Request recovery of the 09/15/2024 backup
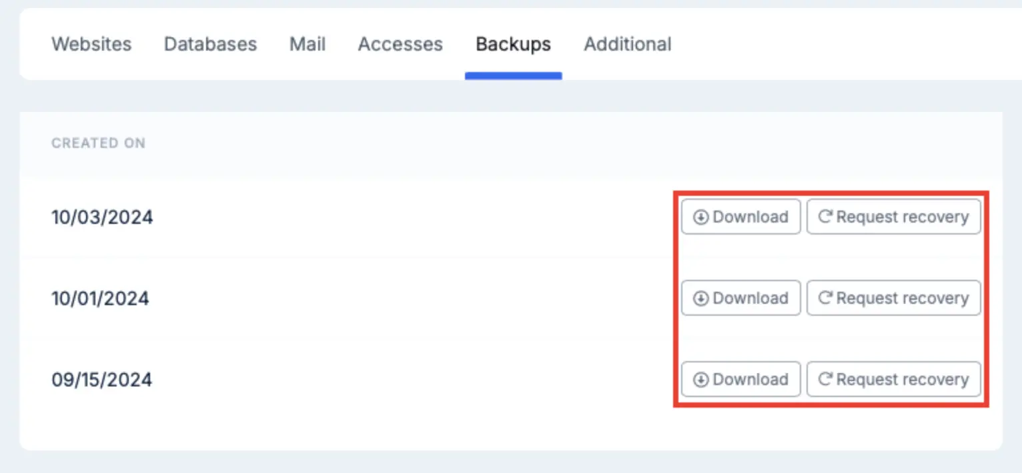The image size is (1022, 473). click(894, 379)
